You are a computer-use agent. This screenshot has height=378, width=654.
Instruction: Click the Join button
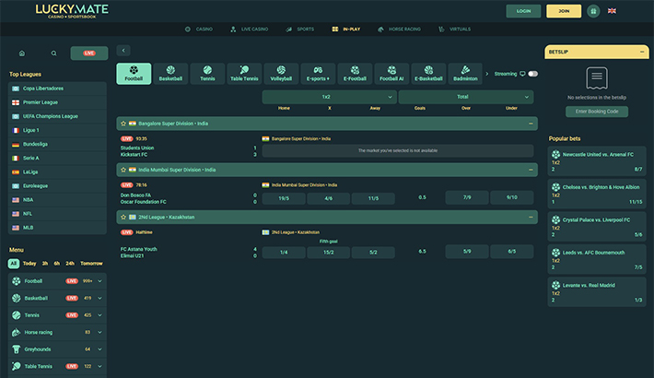coord(564,11)
